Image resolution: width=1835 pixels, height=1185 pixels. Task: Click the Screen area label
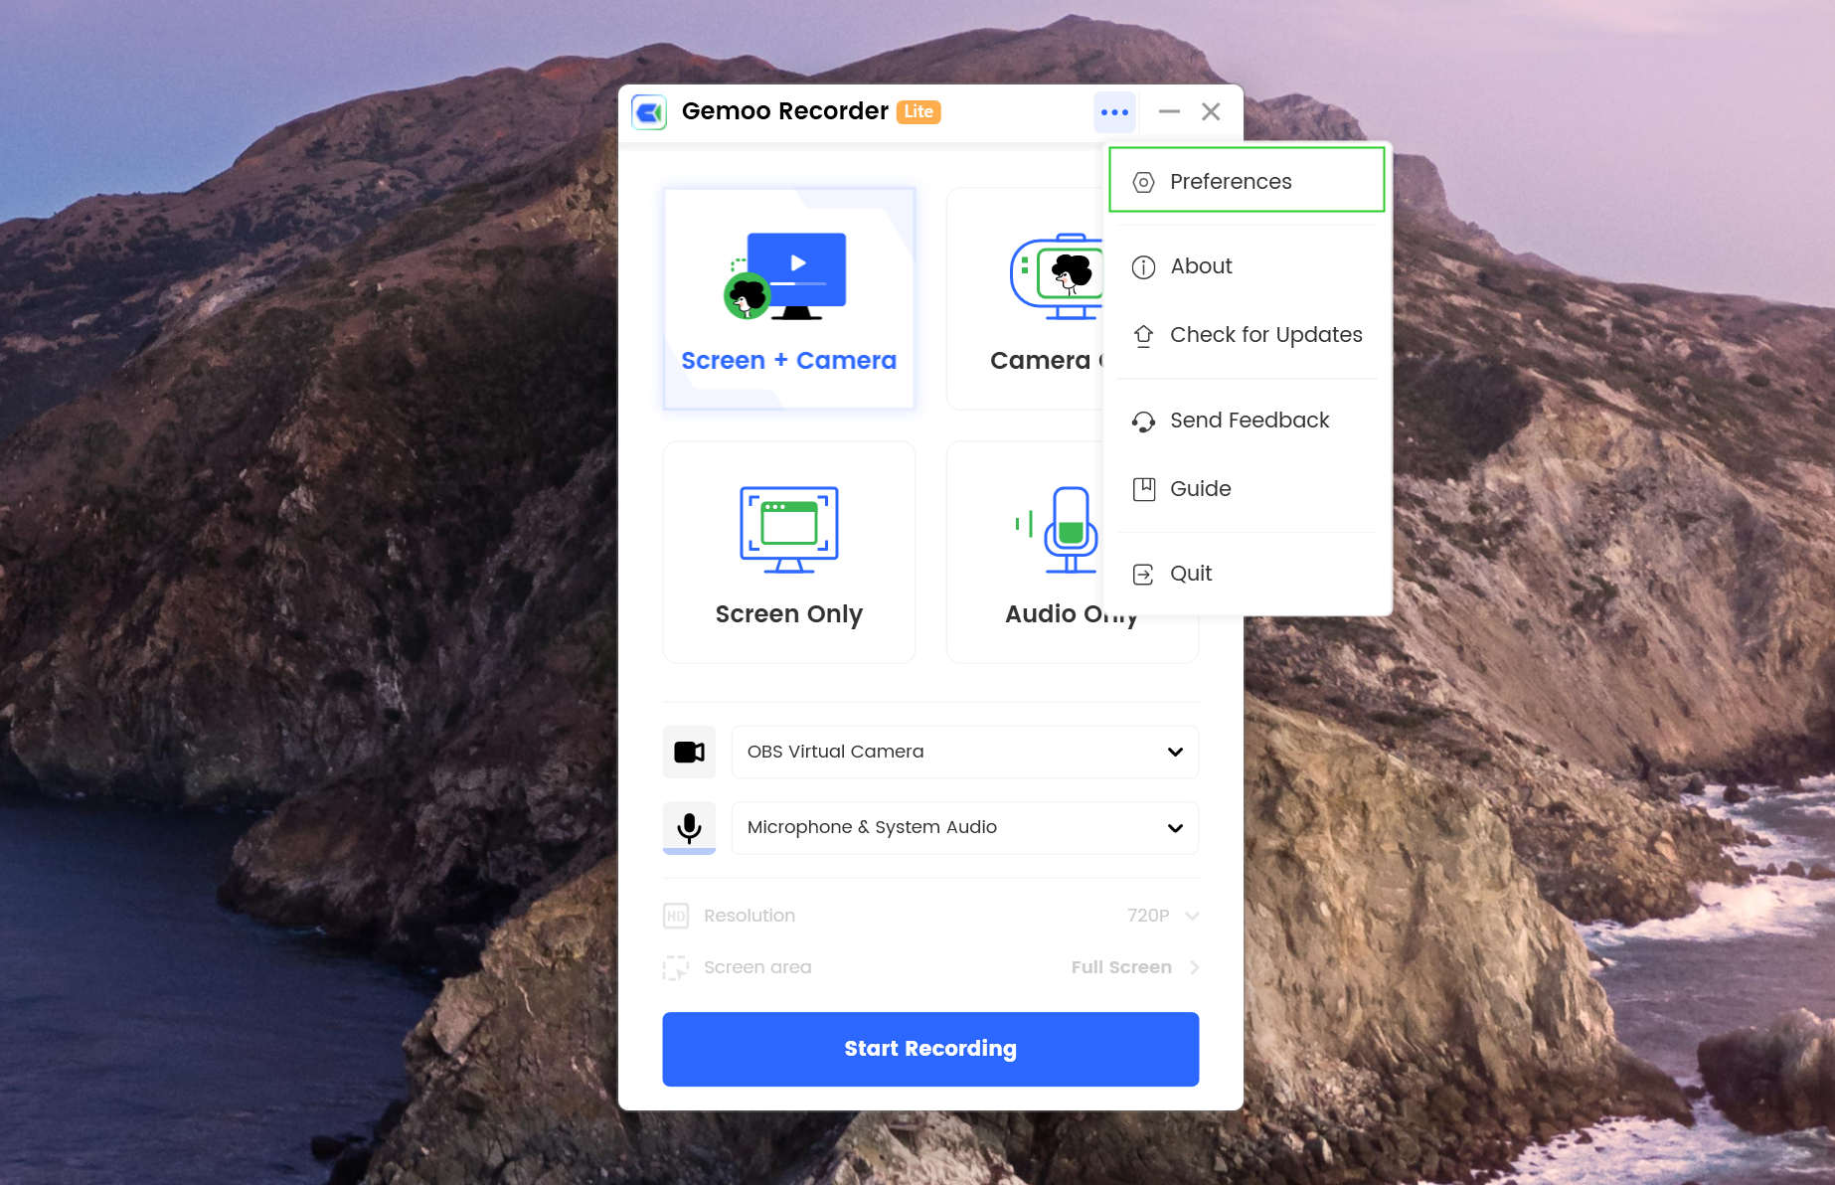(757, 967)
